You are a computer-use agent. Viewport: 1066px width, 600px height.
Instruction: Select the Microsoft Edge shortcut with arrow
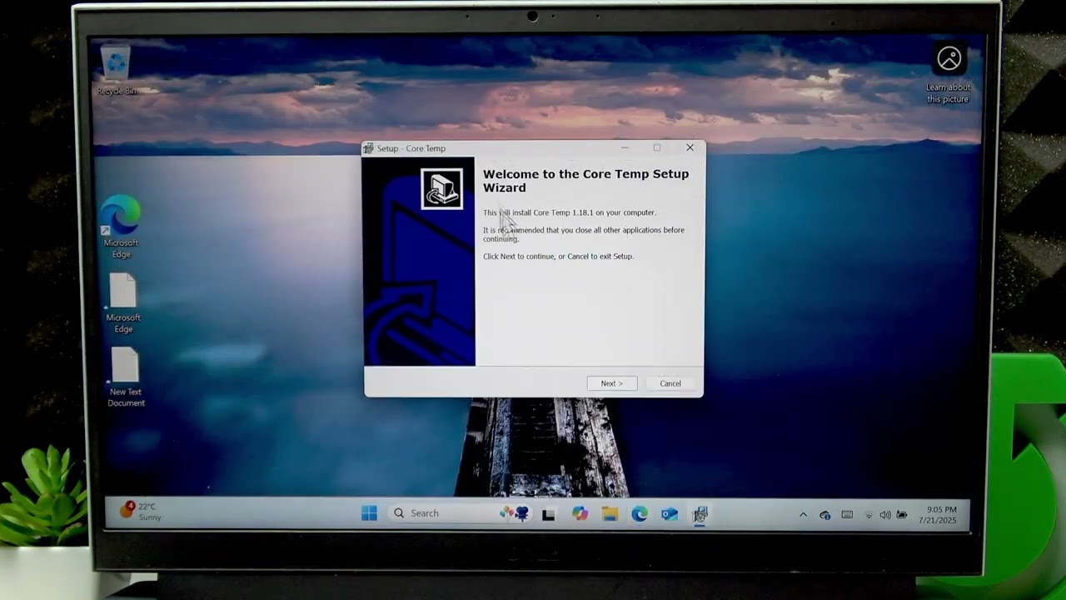point(122,227)
